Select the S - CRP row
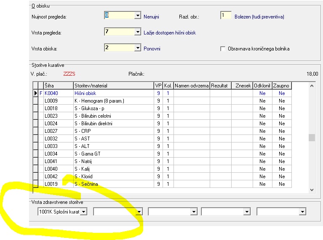Screen dimensions: 323x240 162,131
